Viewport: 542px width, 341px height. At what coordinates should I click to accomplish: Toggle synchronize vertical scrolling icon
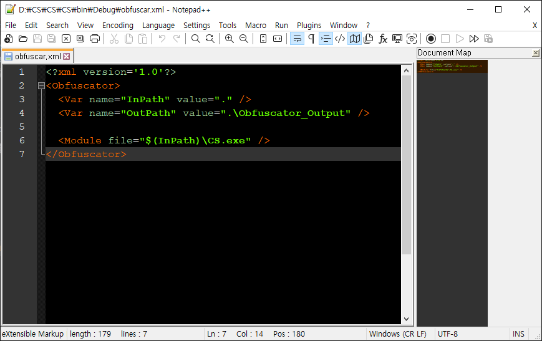(x=263, y=39)
